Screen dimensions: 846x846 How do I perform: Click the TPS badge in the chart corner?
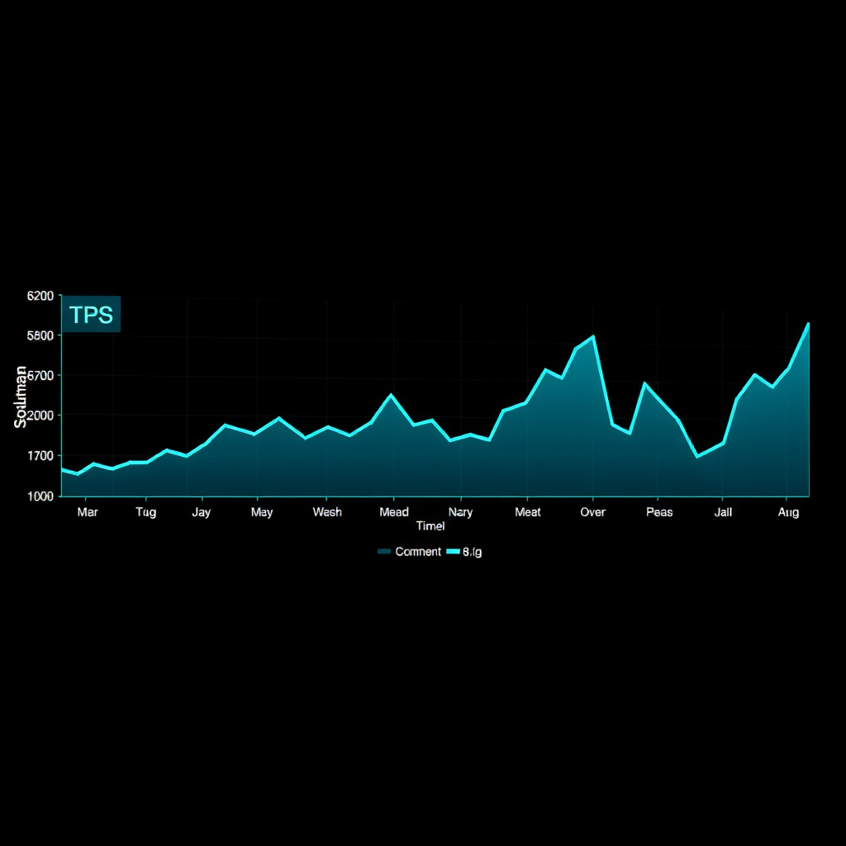coord(91,315)
